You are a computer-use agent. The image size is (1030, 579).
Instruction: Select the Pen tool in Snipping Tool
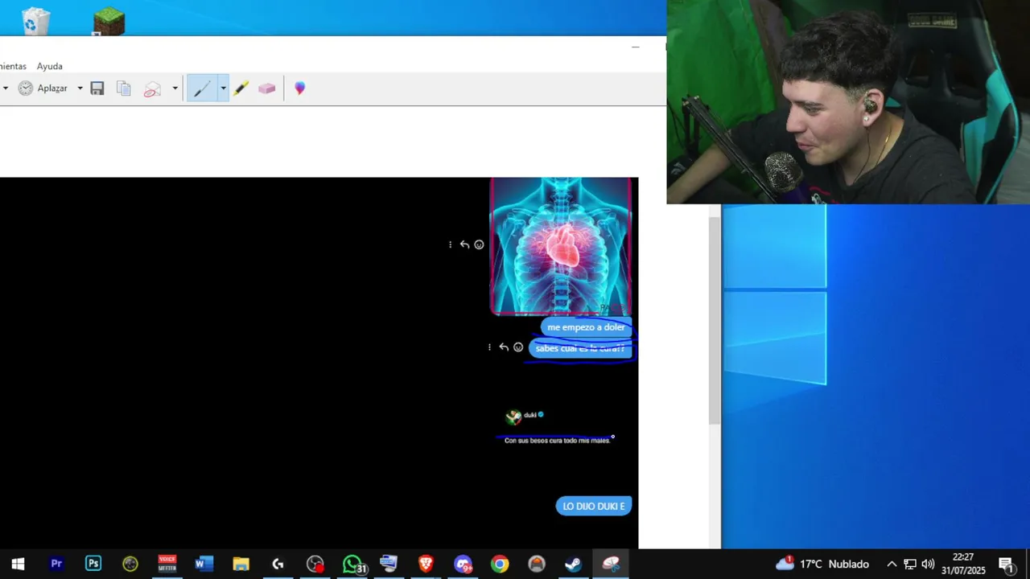point(201,88)
